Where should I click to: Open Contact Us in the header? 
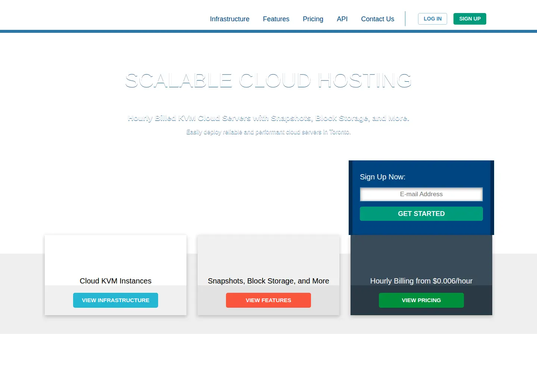click(377, 19)
